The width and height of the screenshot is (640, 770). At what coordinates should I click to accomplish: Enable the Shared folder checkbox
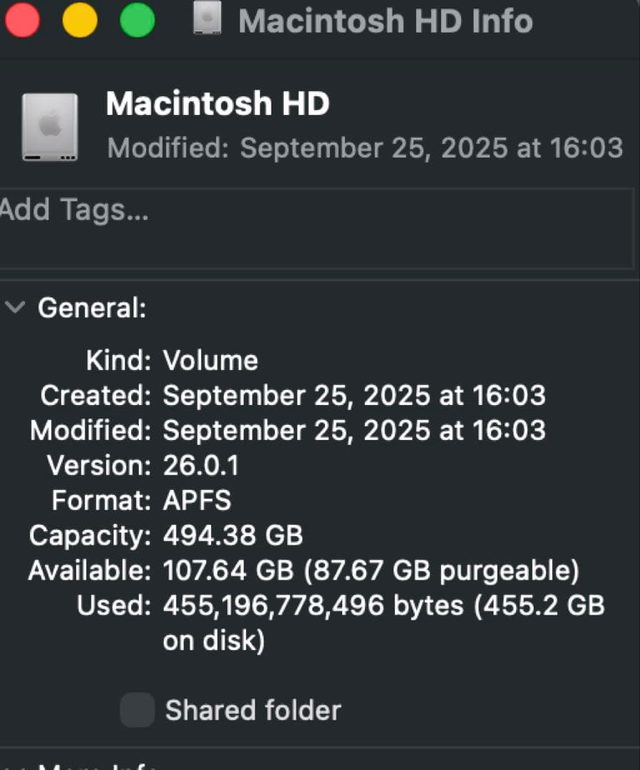pos(137,709)
